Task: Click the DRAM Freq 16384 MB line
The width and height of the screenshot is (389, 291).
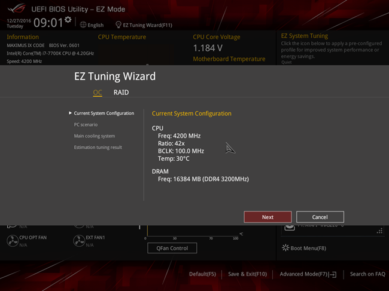Action: tap(203, 179)
